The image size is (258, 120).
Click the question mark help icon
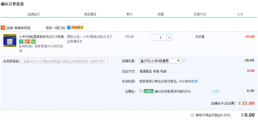[x=218, y=91]
